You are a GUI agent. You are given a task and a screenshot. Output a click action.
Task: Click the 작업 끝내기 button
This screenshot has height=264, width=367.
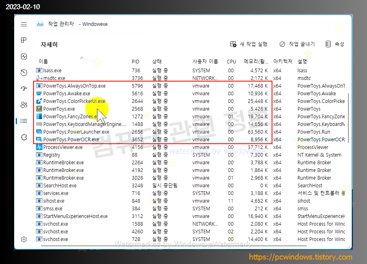pyautogui.click(x=297, y=44)
